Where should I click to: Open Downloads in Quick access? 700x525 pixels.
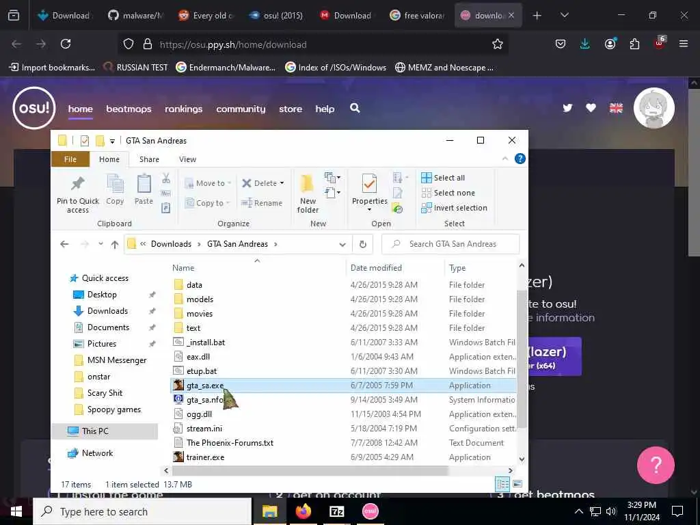click(107, 311)
